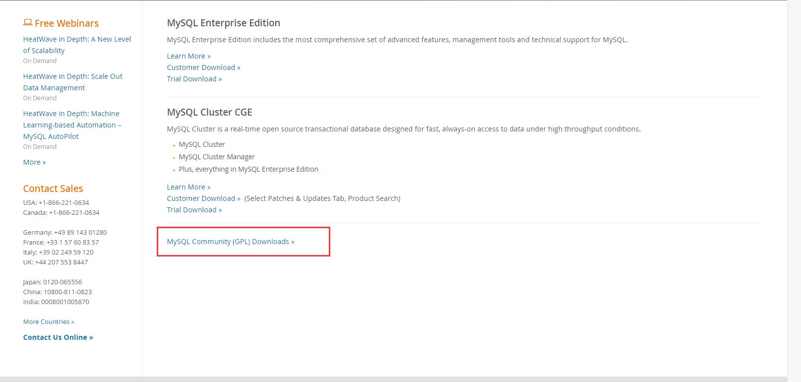
Task: Click the India: 0008001005870 number
Action: pos(56,302)
